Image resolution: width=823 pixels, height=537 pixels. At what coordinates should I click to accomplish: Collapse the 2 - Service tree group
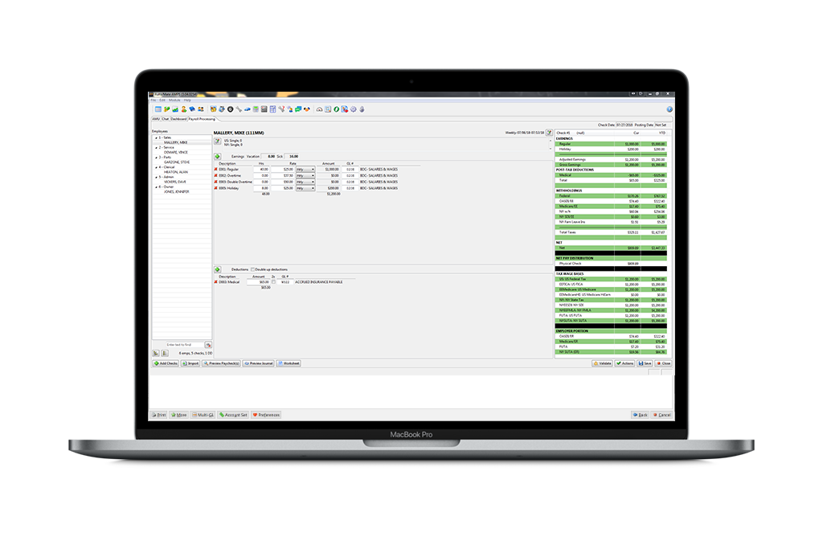156,147
